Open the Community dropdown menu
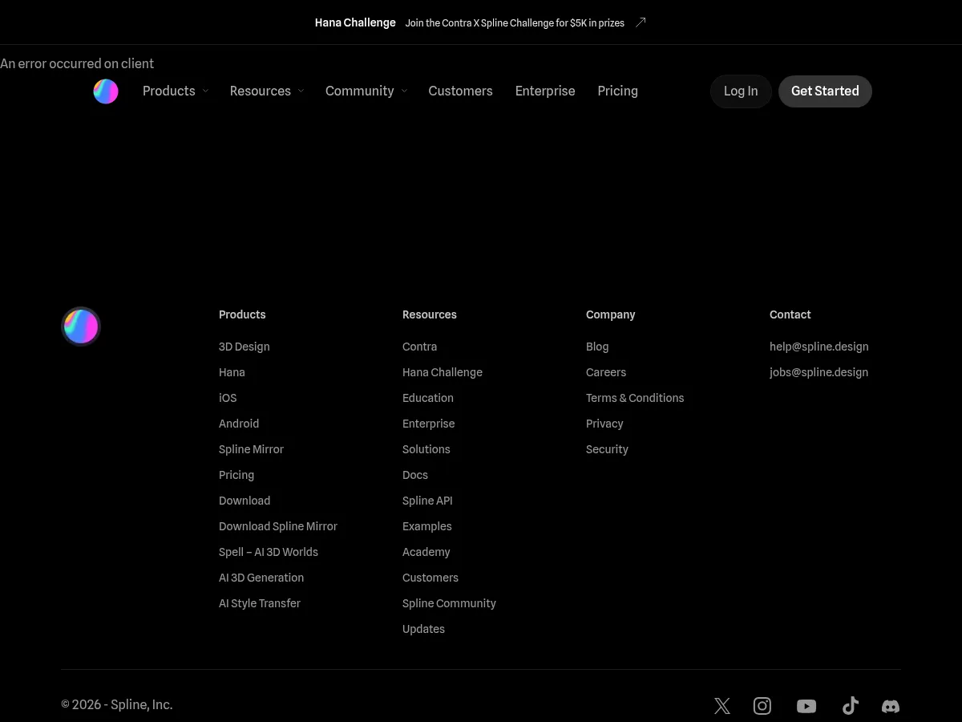 point(366,91)
